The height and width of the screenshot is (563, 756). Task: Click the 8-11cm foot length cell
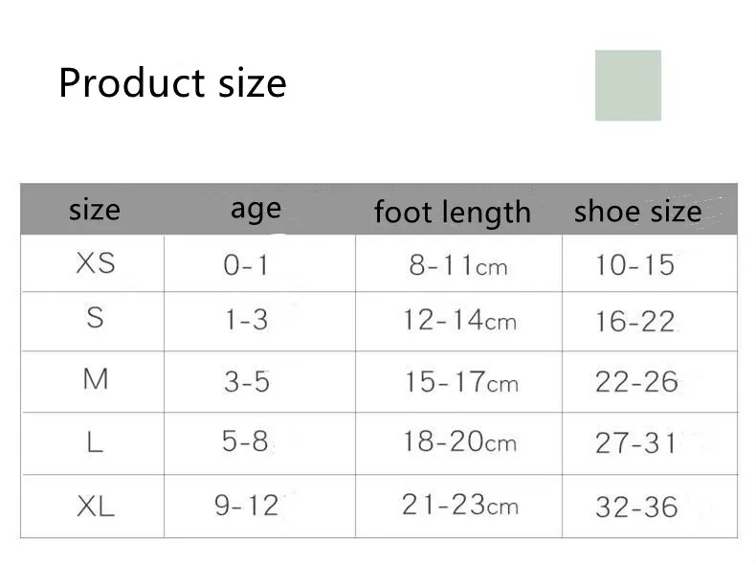(x=459, y=263)
